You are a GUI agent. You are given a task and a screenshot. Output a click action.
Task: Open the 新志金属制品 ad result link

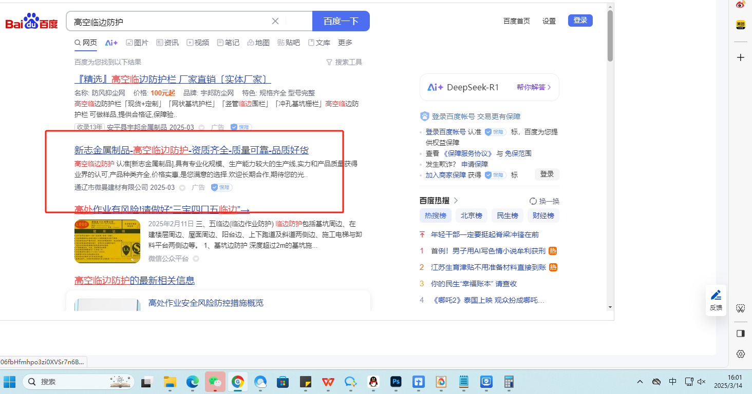(191, 150)
